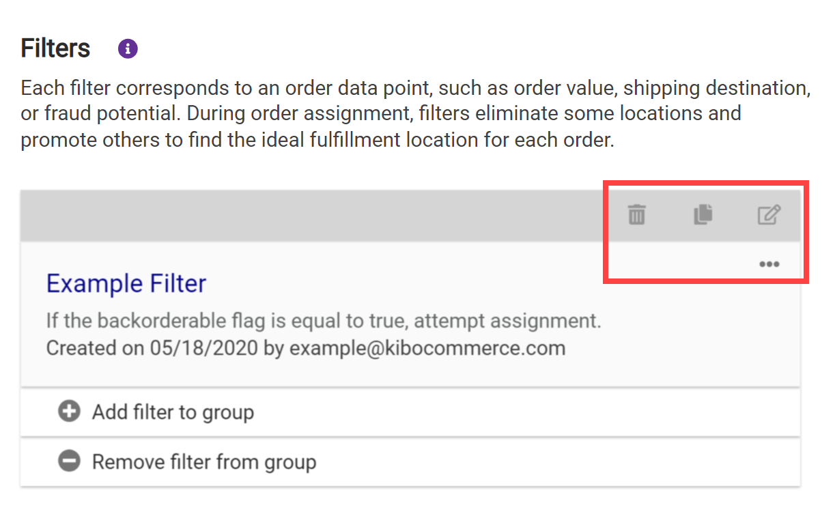Click the gray header bar of filter card
Viewport: 835px width, 529px height.
click(307, 216)
